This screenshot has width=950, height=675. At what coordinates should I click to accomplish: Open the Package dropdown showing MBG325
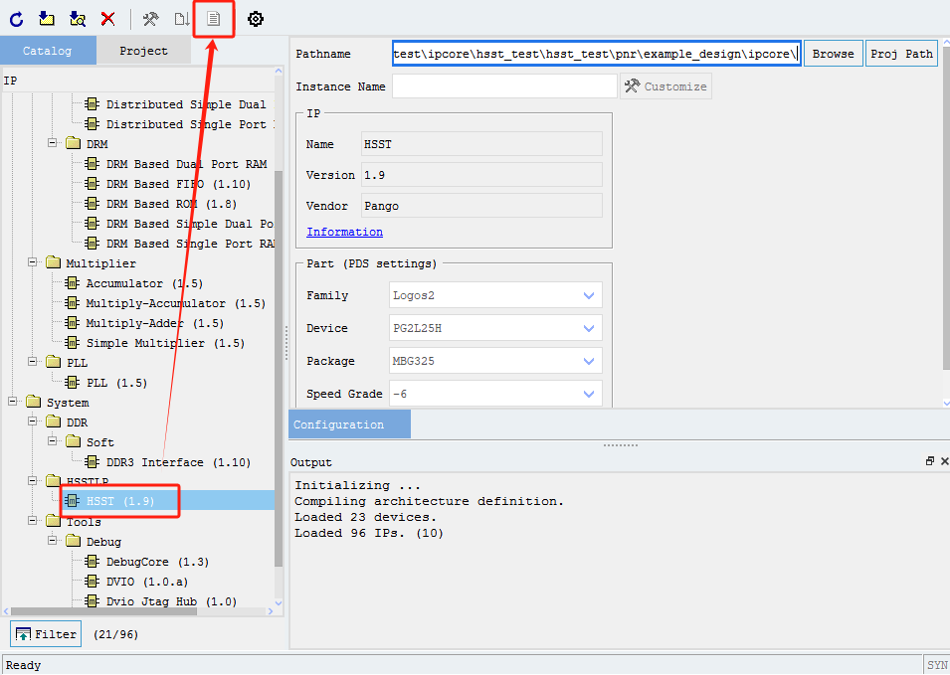click(x=495, y=361)
